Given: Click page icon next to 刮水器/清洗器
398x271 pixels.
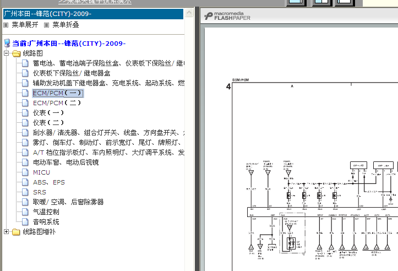Looking at the screenshot, I should click(x=25, y=133).
